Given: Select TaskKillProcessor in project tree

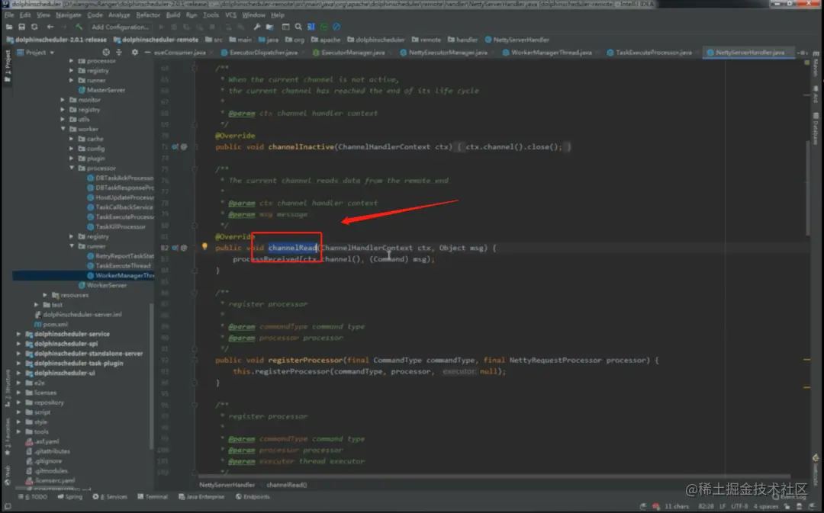Looking at the screenshot, I should [x=117, y=227].
